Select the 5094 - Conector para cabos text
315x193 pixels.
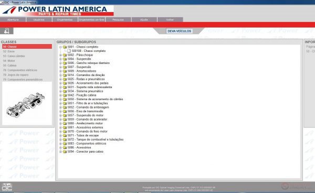tap(86, 152)
